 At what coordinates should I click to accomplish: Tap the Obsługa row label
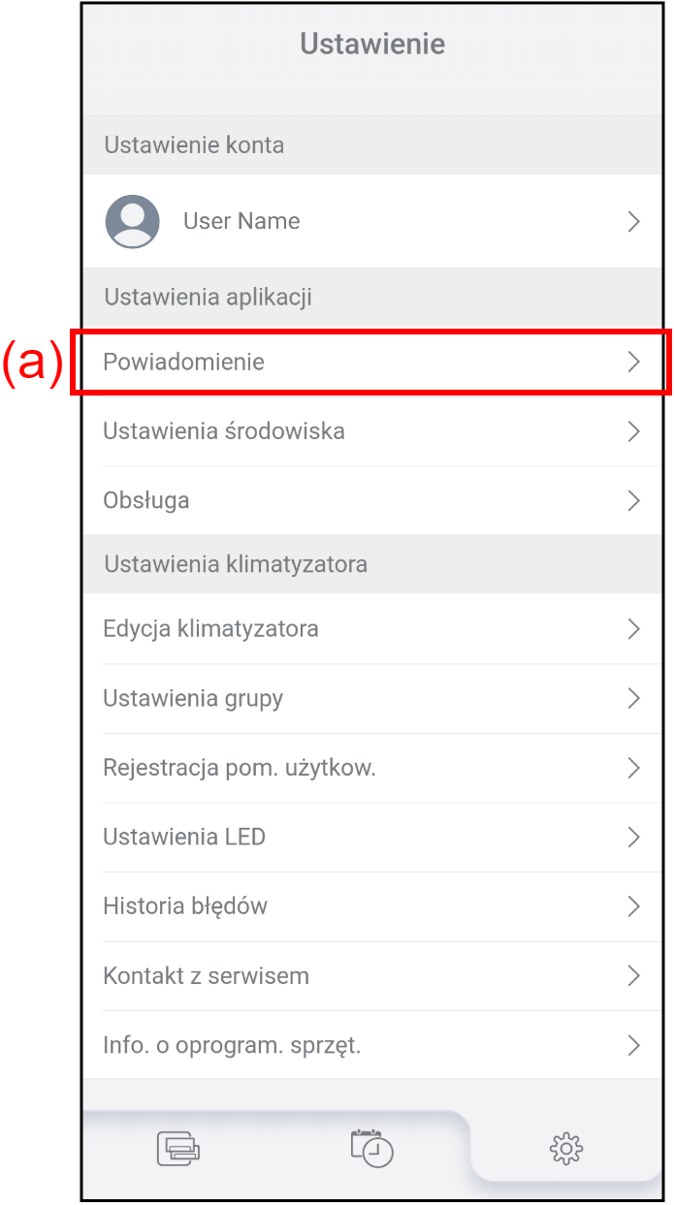tap(146, 501)
